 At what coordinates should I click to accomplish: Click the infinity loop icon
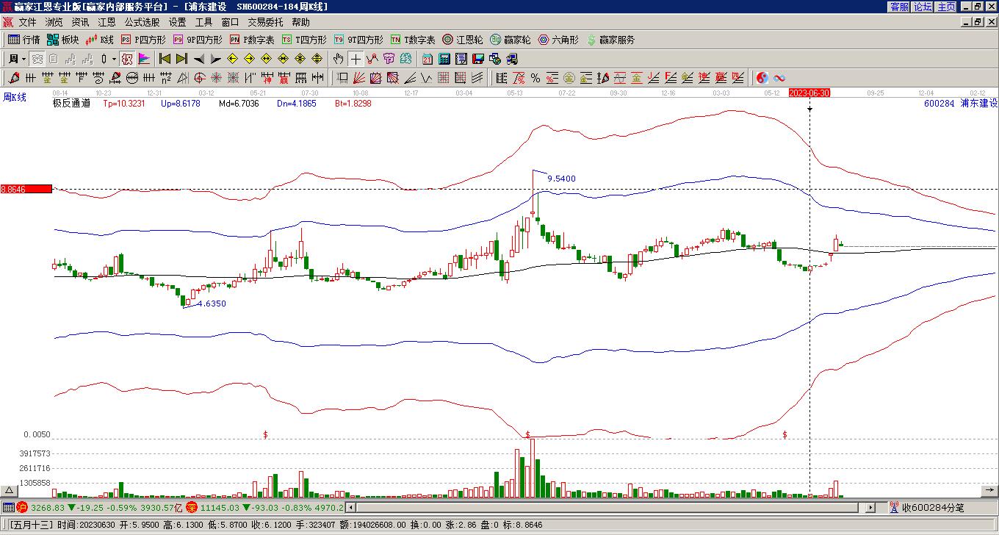coord(779,78)
